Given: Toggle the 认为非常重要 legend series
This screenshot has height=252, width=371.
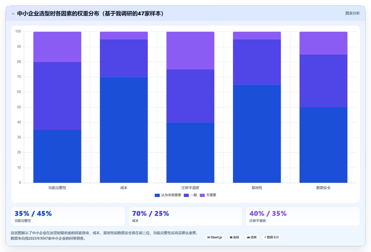Looking at the screenshot, I should 168,195.
